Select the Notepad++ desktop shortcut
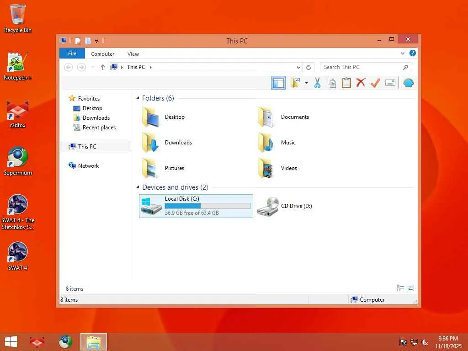 tap(18, 66)
